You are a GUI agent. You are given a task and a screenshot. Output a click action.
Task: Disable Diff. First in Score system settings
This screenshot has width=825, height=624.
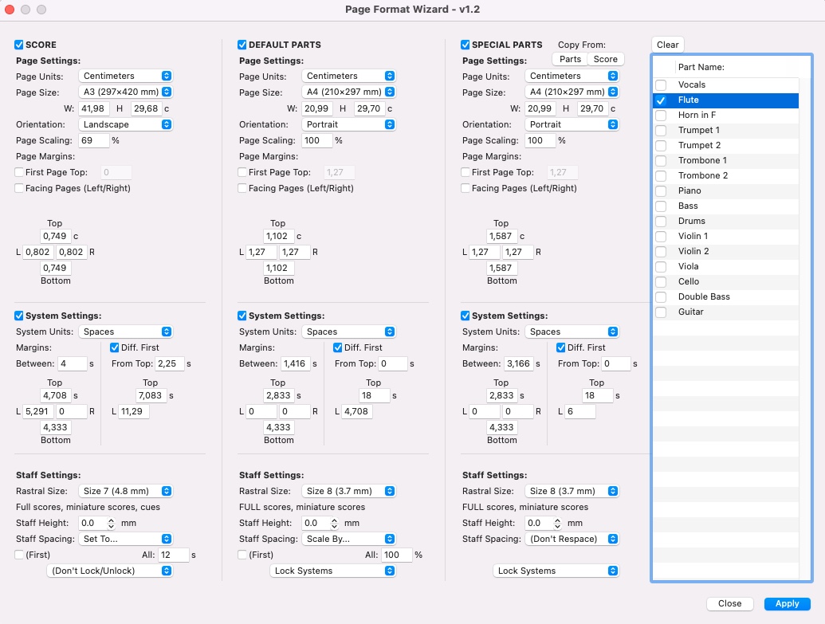click(115, 347)
